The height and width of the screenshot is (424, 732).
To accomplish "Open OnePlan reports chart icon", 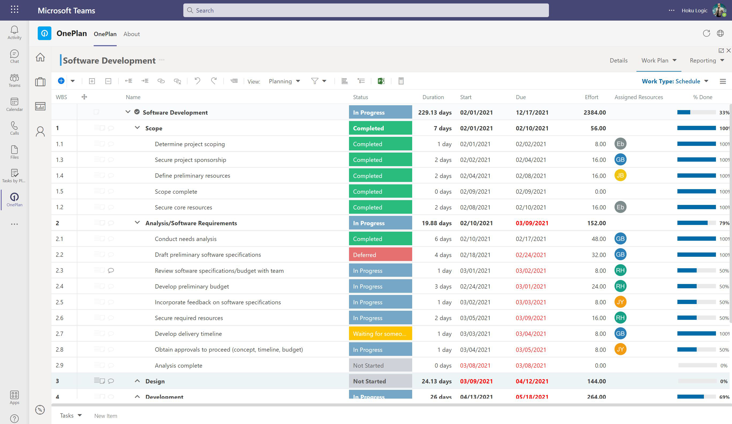I will [40, 106].
